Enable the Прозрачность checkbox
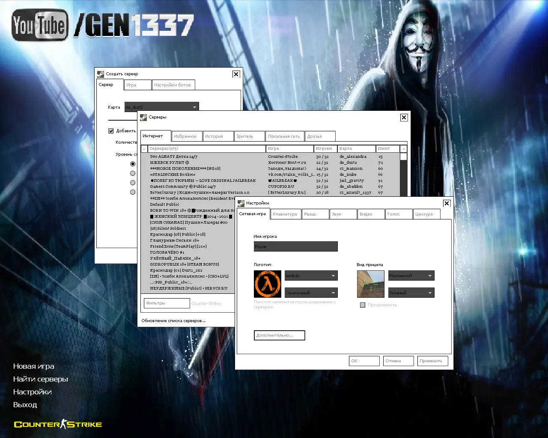 [x=363, y=305]
